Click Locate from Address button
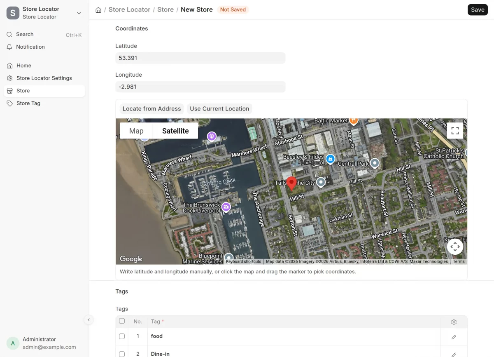This screenshot has height=357, width=494. click(x=151, y=109)
